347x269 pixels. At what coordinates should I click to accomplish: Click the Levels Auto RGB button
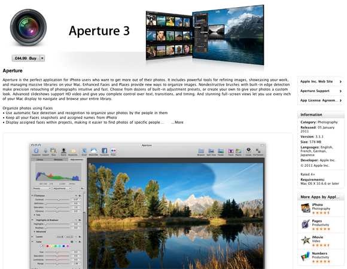pos(69,237)
